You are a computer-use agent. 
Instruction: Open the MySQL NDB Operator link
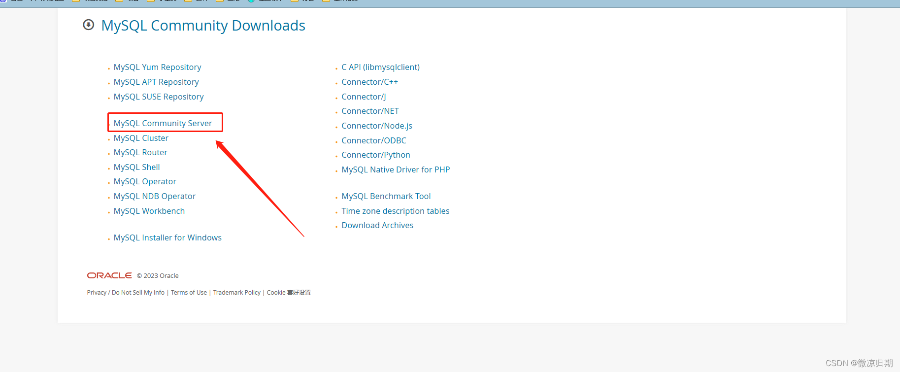pyautogui.click(x=155, y=196)
